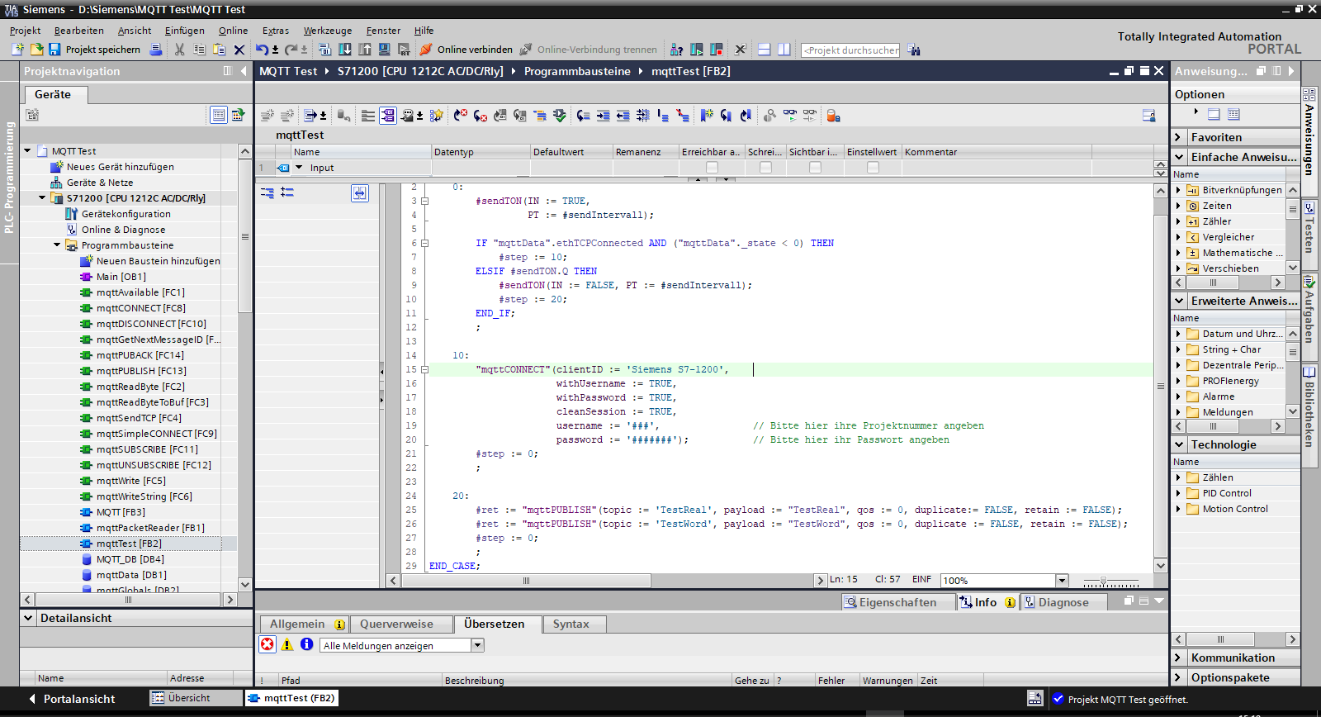1321x717 pixels.
Task: Open the Werkzeuge menu
Action: (327, 31)
